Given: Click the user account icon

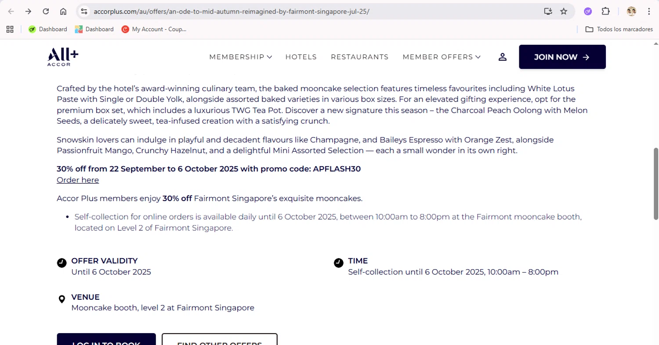Looking at the screenshot, I should tap(503, 57).
